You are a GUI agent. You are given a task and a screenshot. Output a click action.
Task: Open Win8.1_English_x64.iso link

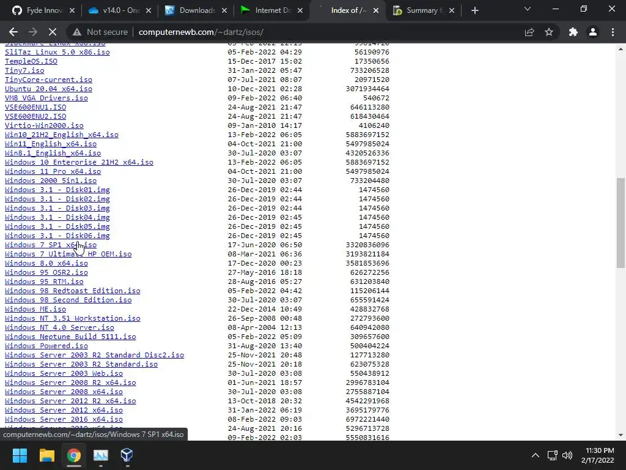[53, 153]
